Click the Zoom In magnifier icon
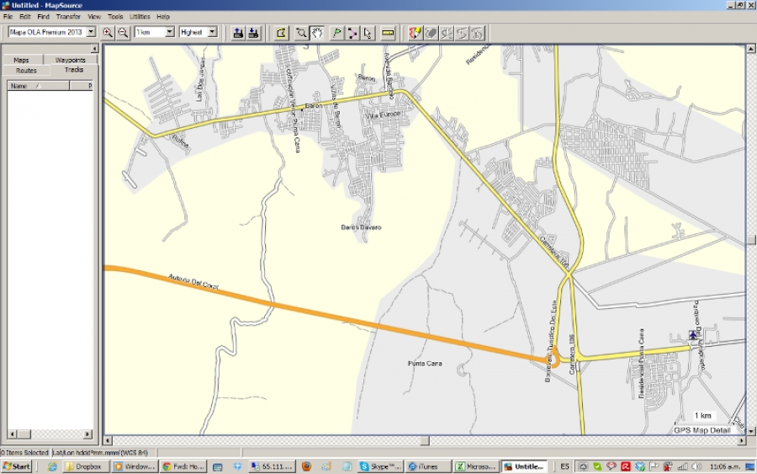 [x=108, y=33]
